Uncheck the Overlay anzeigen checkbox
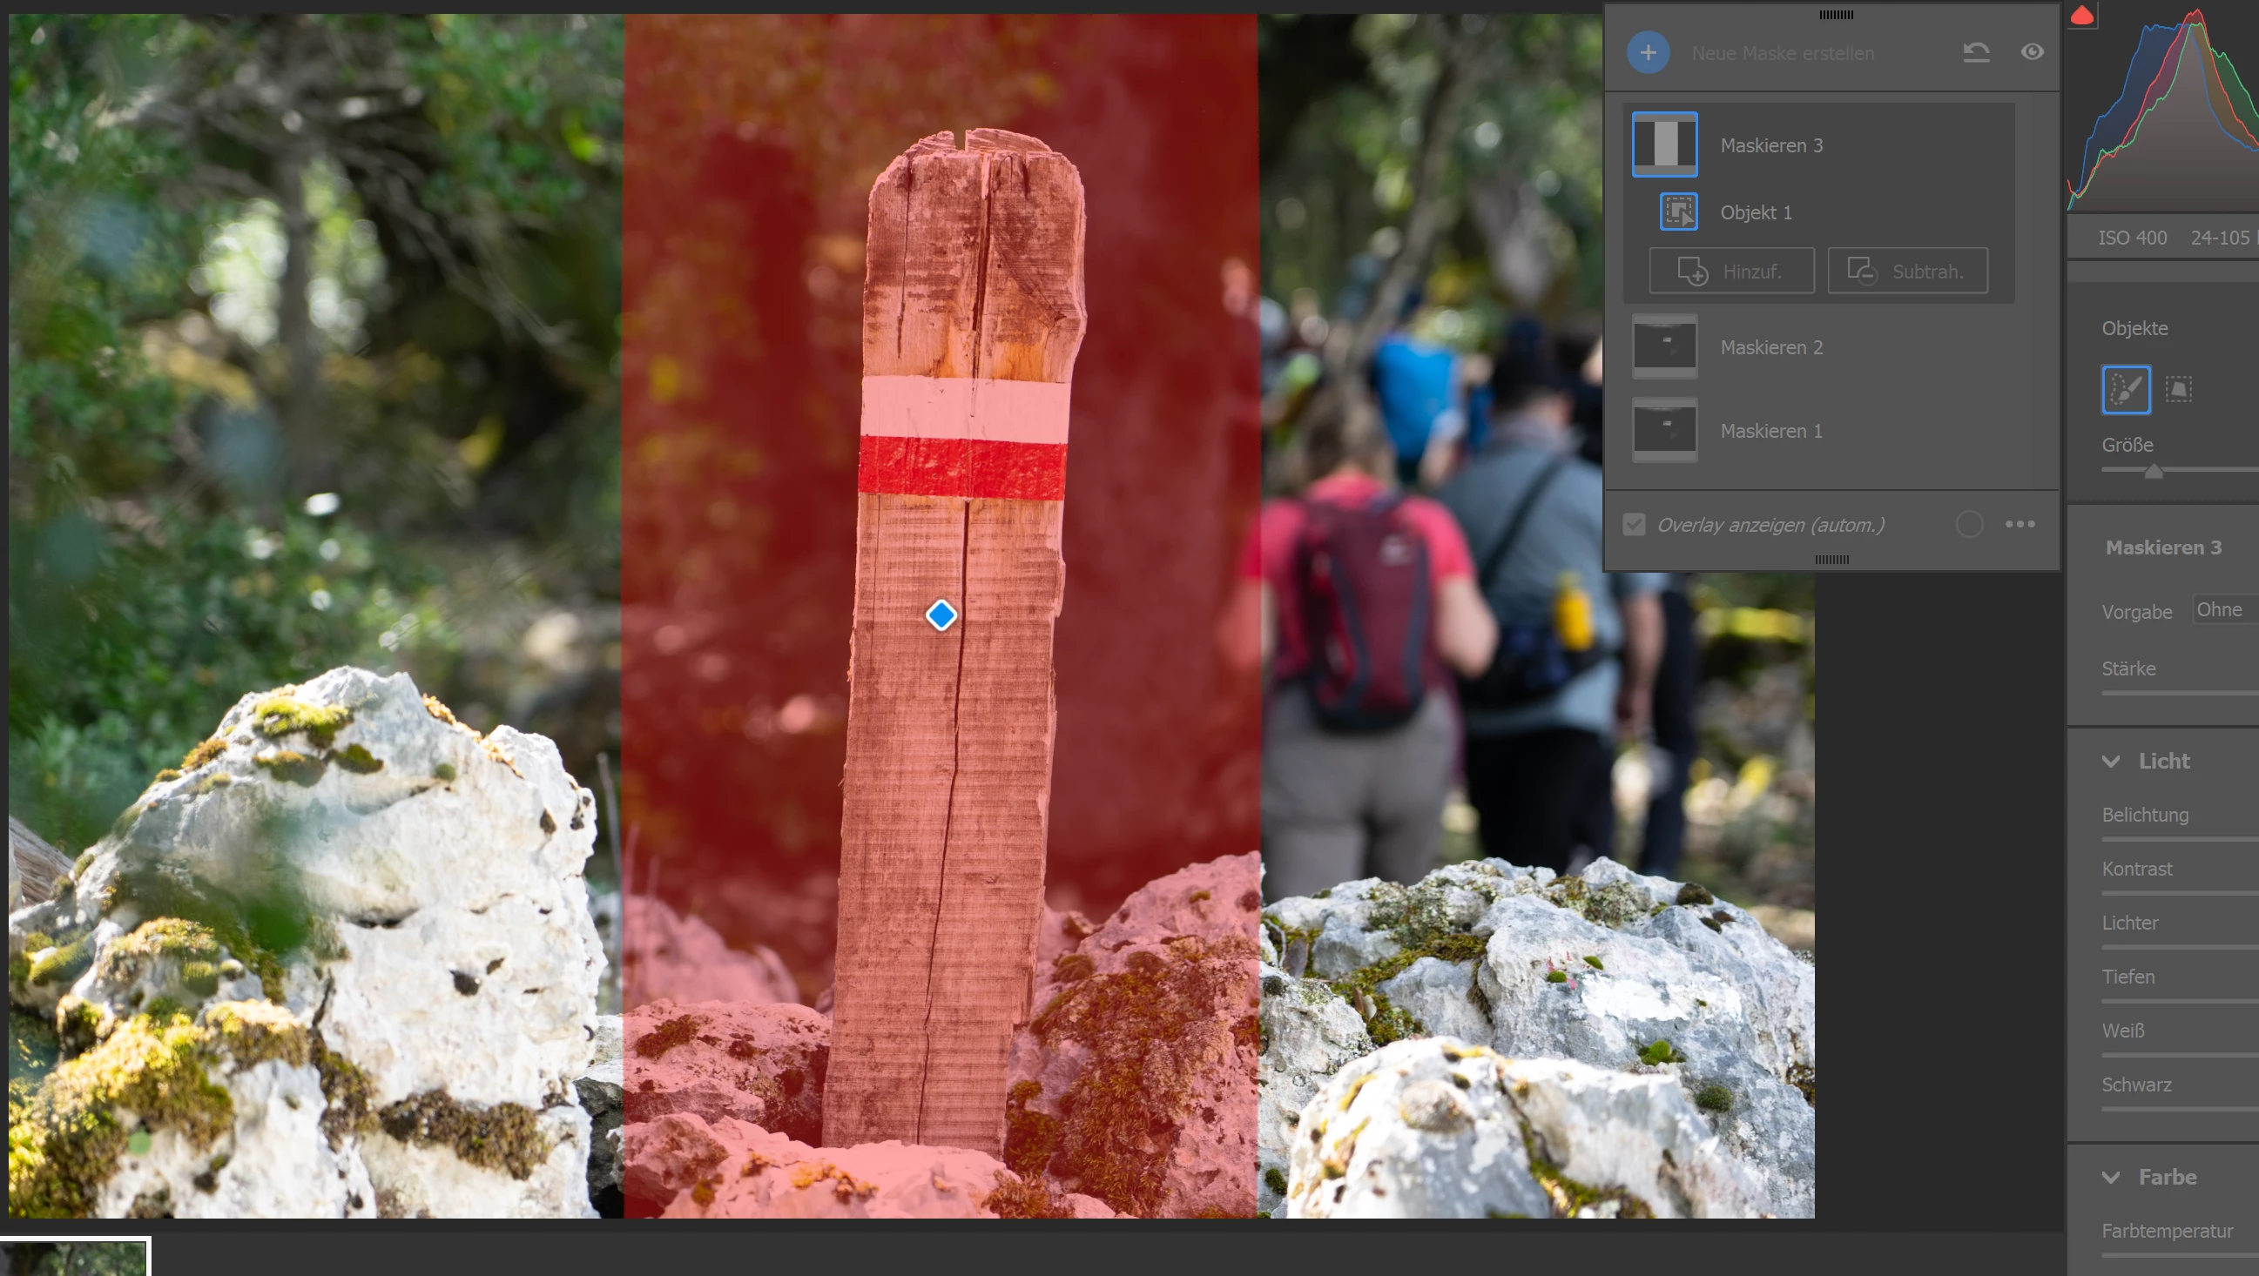Image resolution: width=2259 pixels, height=1276 pixels. (1634, 525)
